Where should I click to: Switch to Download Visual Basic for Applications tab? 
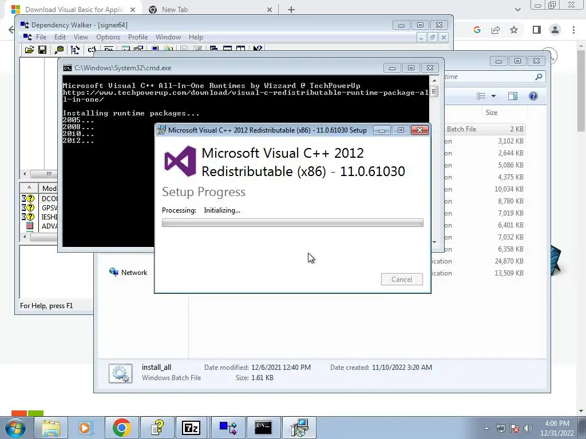coord(74,9)
